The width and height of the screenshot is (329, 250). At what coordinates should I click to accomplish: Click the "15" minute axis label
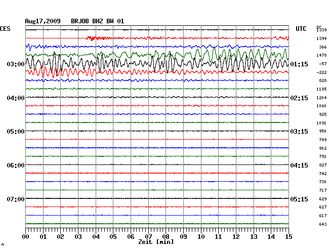pyautogui.click(x=289, y=237)
